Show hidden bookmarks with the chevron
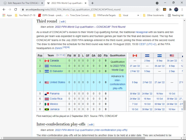This screenshot has height=140, width=186. [138, 15]
